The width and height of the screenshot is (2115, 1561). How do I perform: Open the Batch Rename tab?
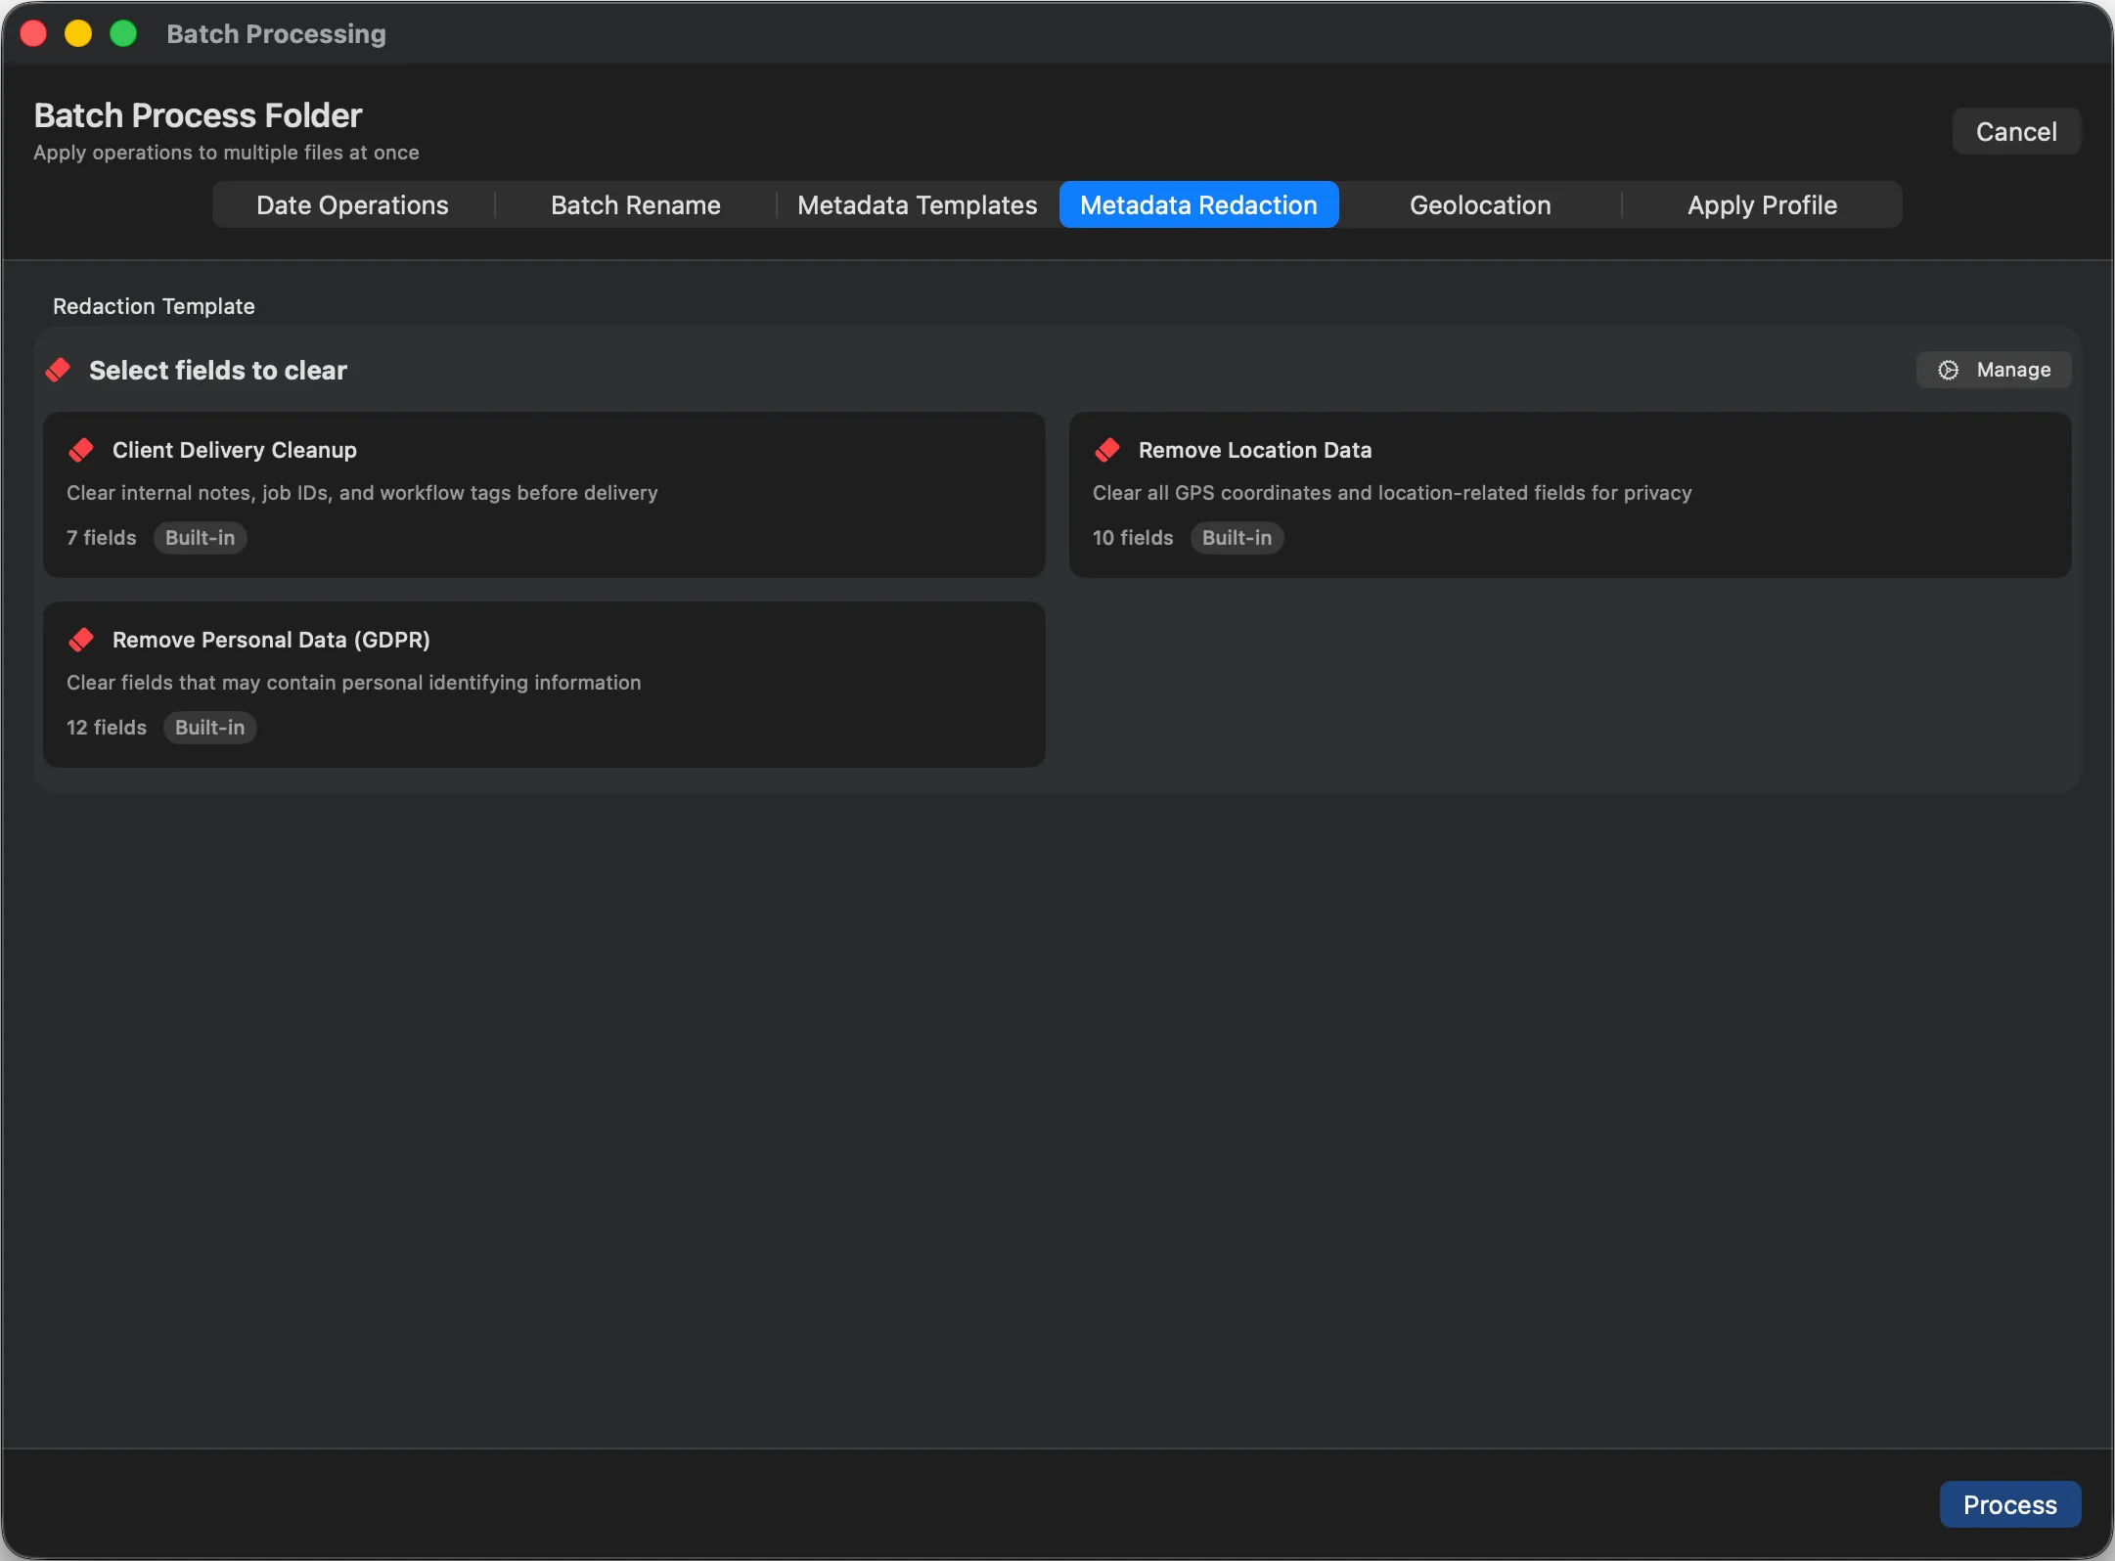[x=636, y=205]
